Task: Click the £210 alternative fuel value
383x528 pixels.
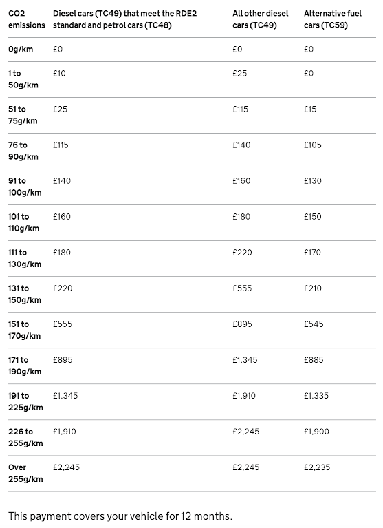Action: (x=313, y=288)
